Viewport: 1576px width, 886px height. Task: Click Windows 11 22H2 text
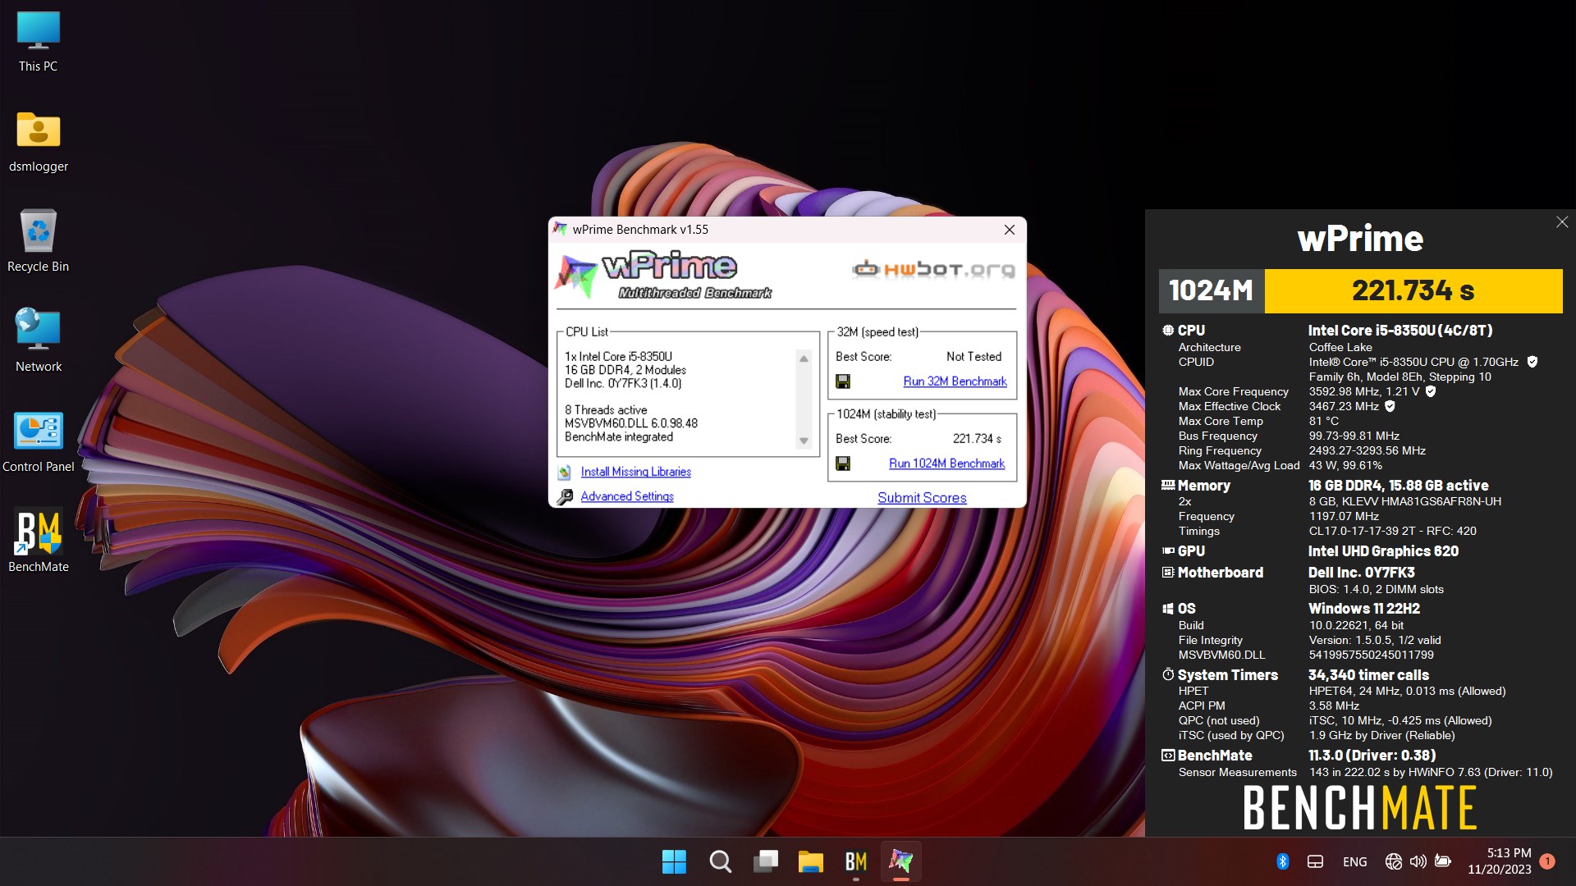1363,609
